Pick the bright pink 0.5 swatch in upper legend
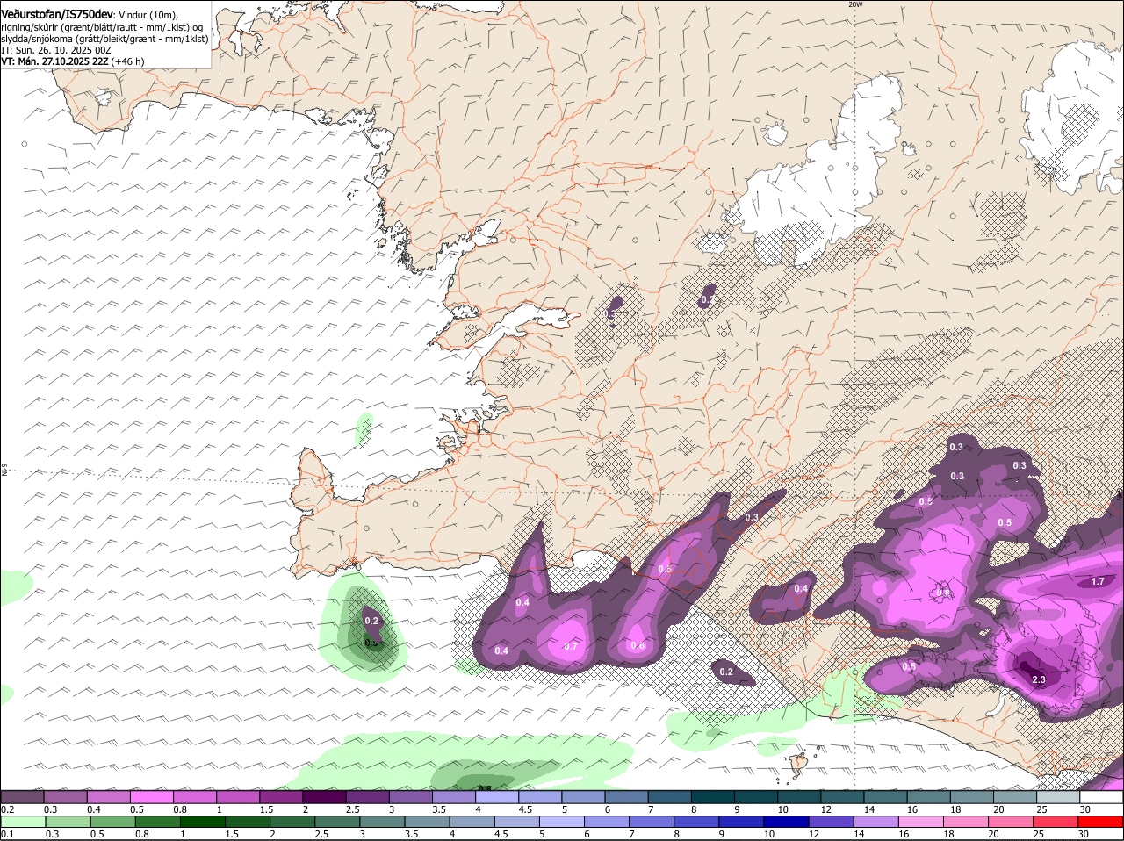Viewport: 1124px width, 841px height. coord(150,797)
